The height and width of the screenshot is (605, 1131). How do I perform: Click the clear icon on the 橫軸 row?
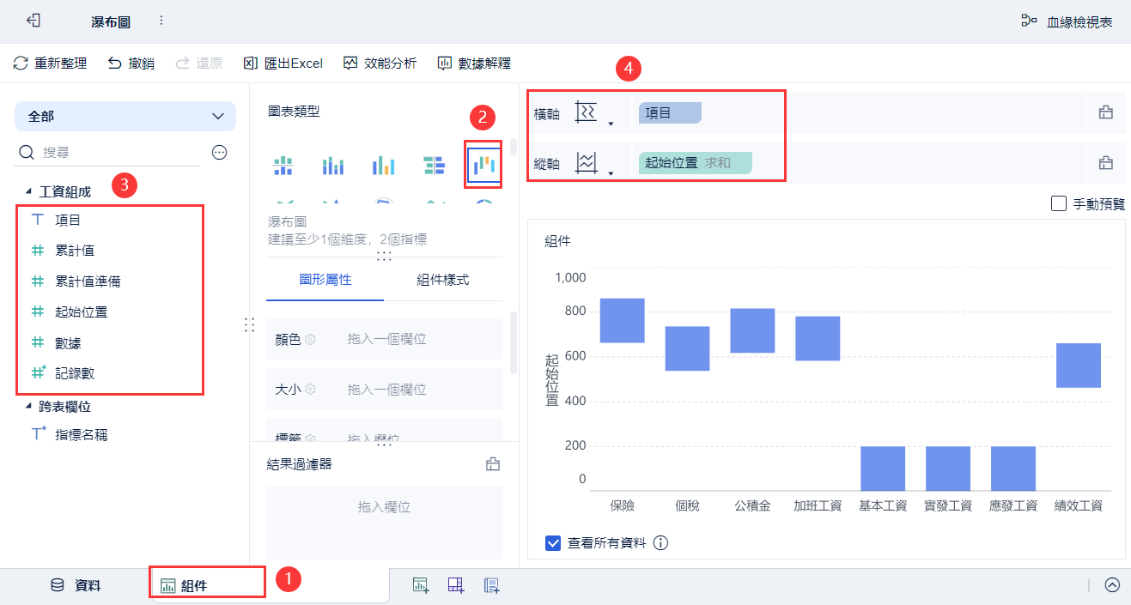1106,112
